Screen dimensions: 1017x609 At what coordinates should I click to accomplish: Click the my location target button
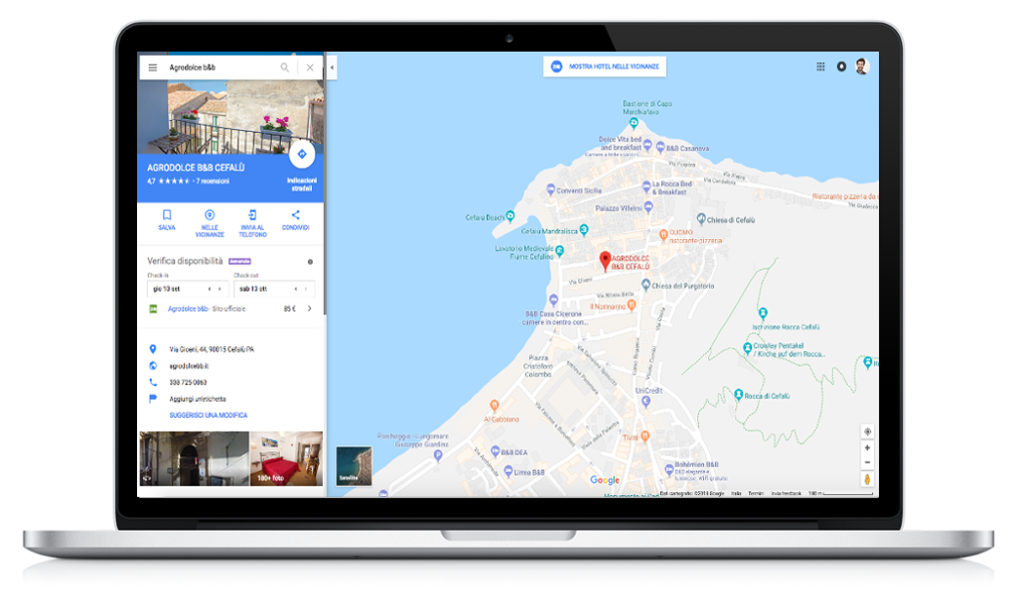point(867,431)
